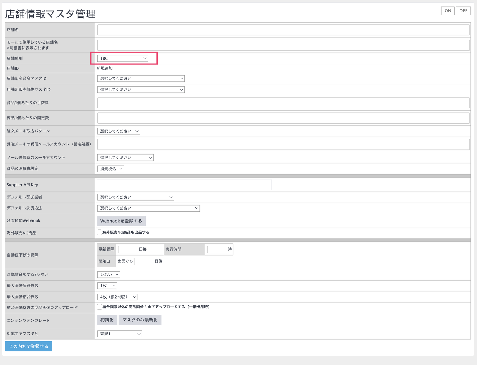
Task: Open 注文メール取込パターン dropdown
Action: 119,131
